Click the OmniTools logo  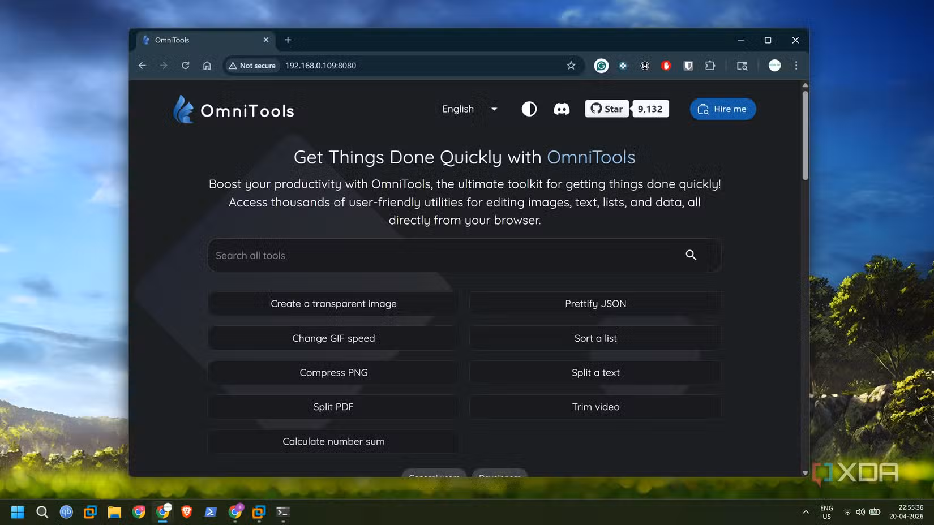(x=234, y=110)
